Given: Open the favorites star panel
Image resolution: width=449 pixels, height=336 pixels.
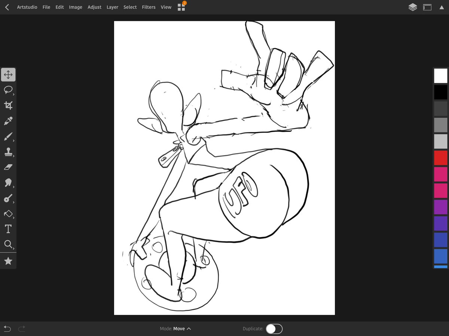Looking at the screenshot, I should pyautogui.click(x=8, y=261).
